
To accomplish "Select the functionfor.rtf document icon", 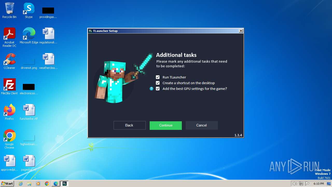I will [29, 112].
